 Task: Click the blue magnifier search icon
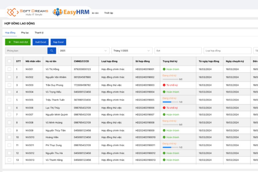(52, 51)
